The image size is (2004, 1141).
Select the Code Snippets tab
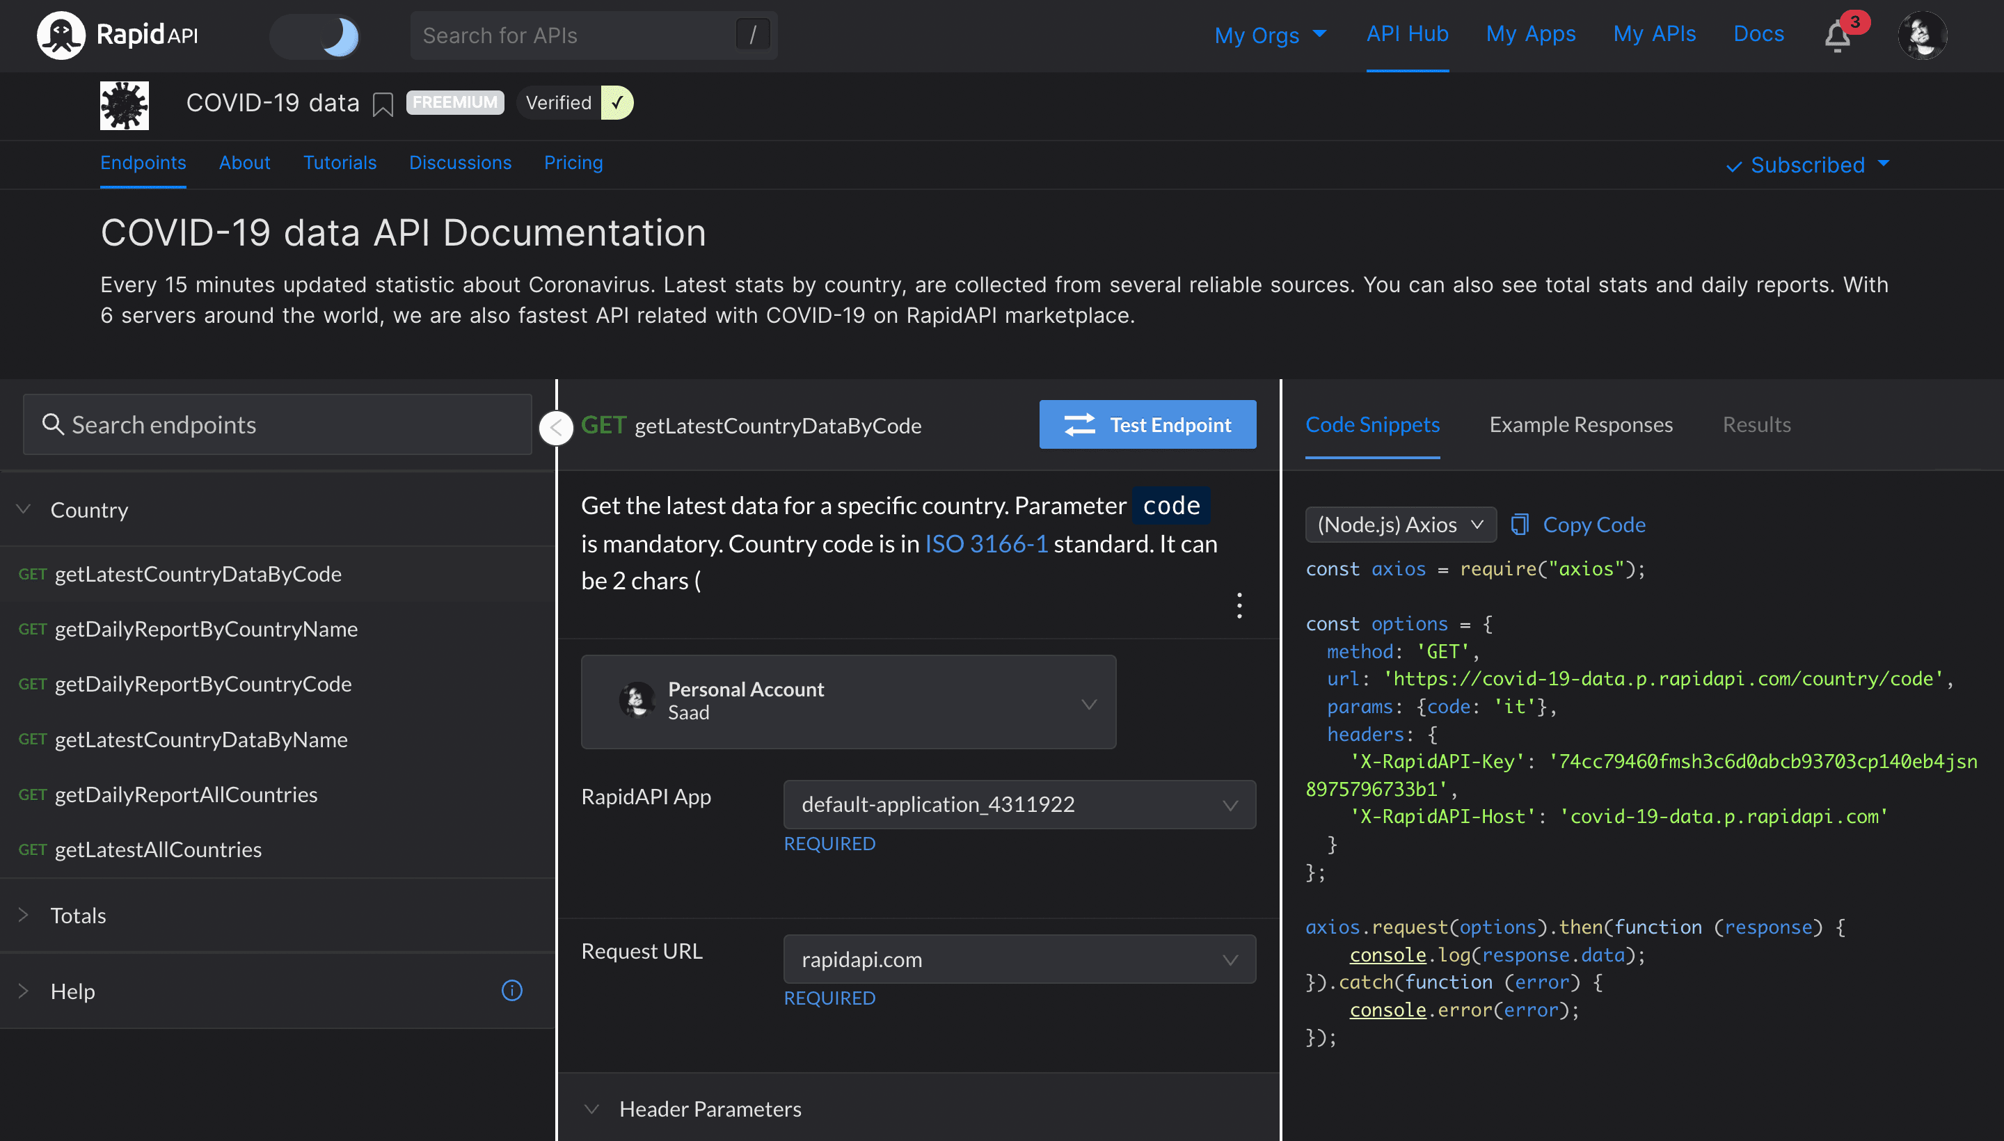(x=1372, y=424)
